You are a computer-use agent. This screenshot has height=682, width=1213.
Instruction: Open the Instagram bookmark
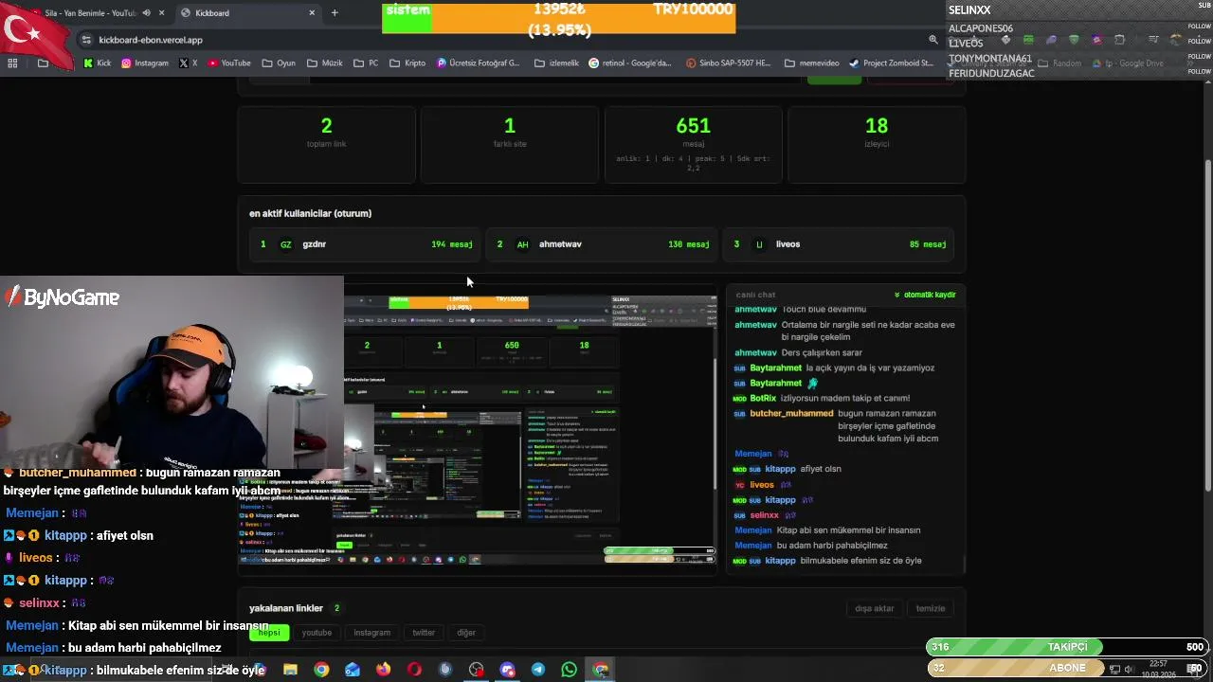pyautogui.click(x=145, y=63)
